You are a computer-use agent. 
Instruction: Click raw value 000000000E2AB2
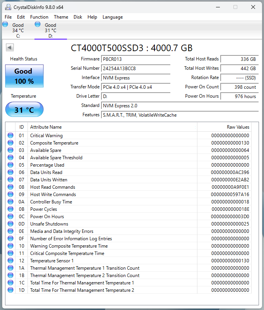click(x=230, y=180)
